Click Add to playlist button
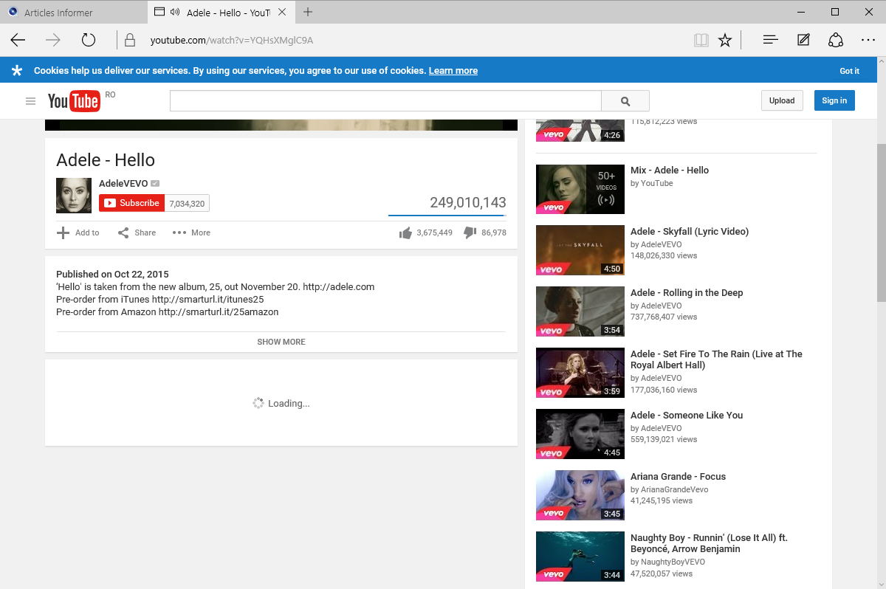This screenshot has width=886, height=589. click(x=78, y=232)
